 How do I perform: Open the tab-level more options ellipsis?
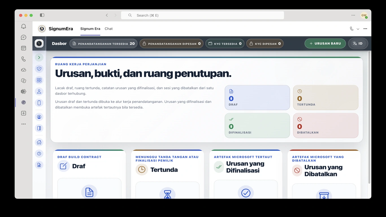pos(365,29)
